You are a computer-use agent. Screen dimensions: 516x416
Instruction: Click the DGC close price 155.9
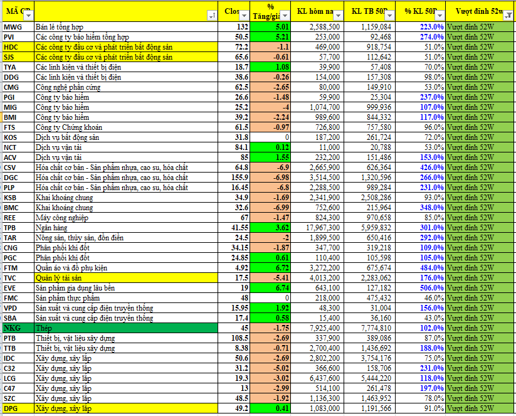point(237,178)
